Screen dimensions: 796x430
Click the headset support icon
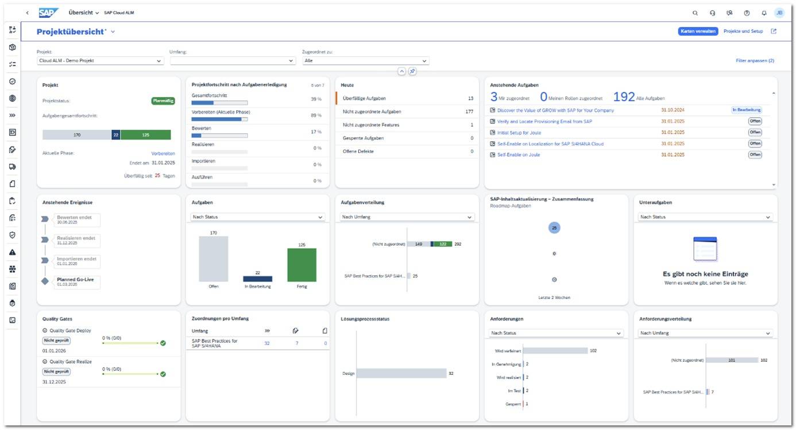(712, 13)
